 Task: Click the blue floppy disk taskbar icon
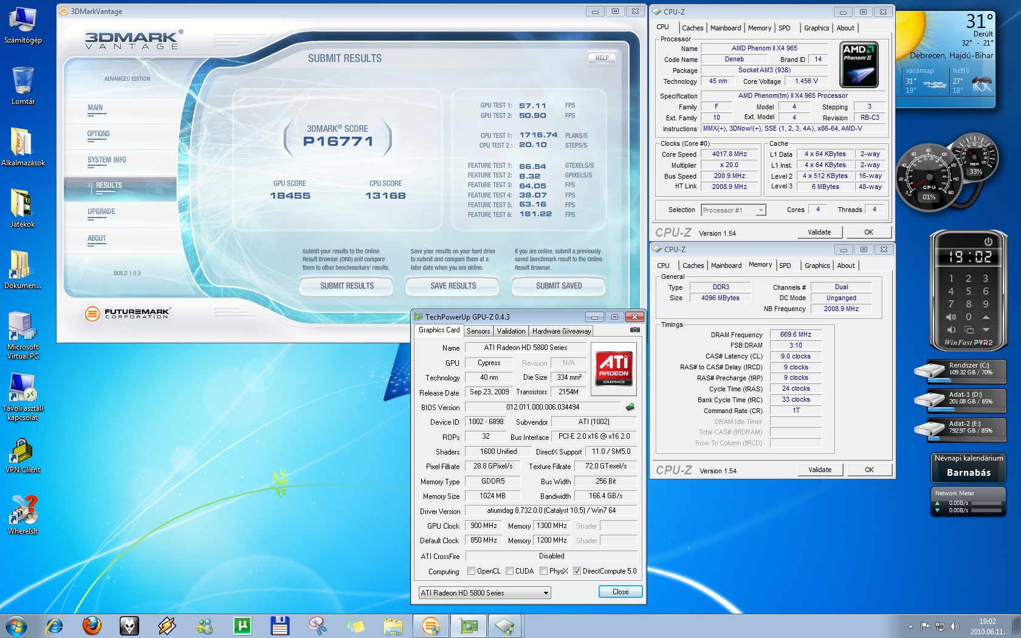click(280, 626)
